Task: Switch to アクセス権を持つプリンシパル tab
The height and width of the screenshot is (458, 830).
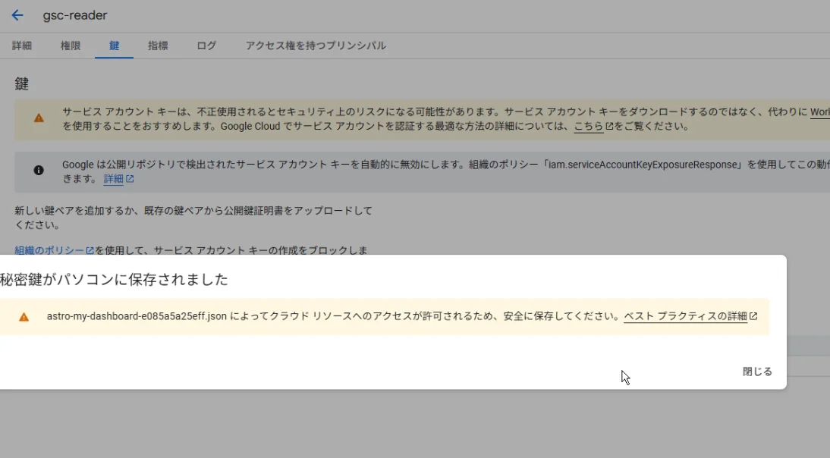Action: (x=316, y=45)
